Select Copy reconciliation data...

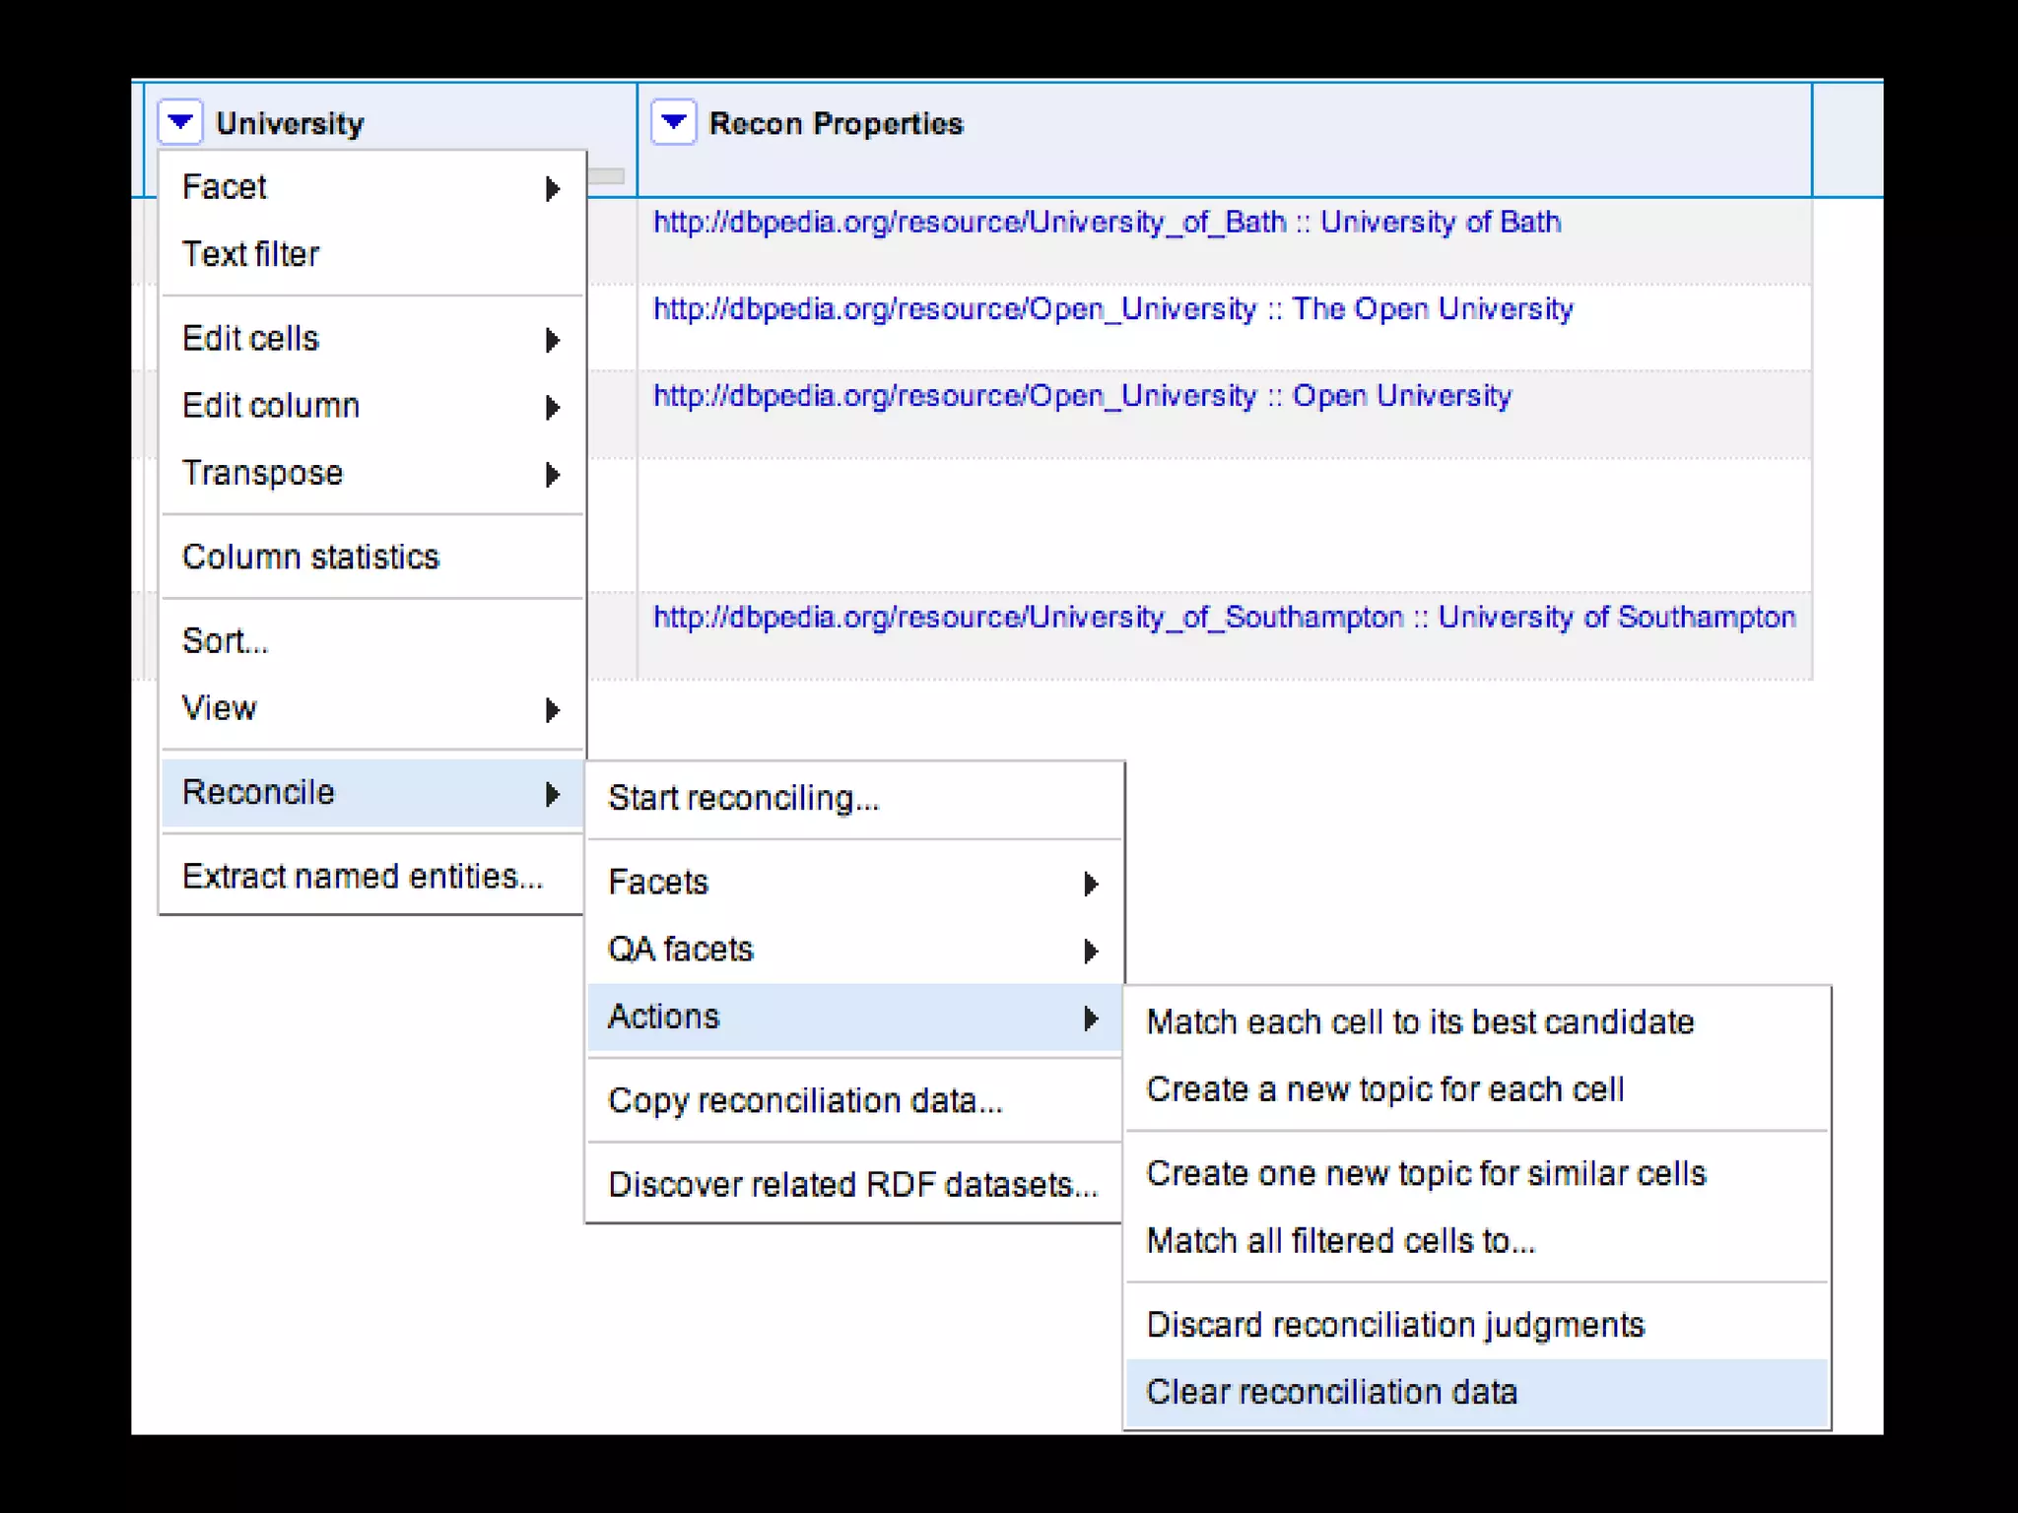805,1100
